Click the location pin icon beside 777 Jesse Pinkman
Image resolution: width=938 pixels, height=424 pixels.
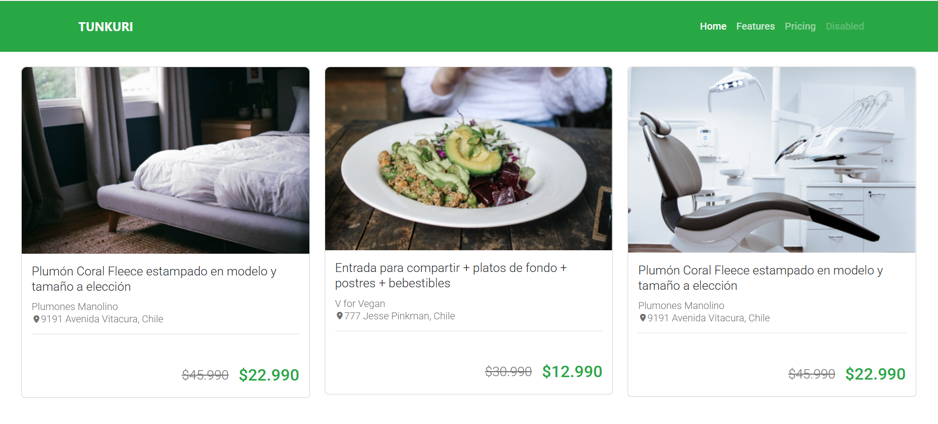340,316
